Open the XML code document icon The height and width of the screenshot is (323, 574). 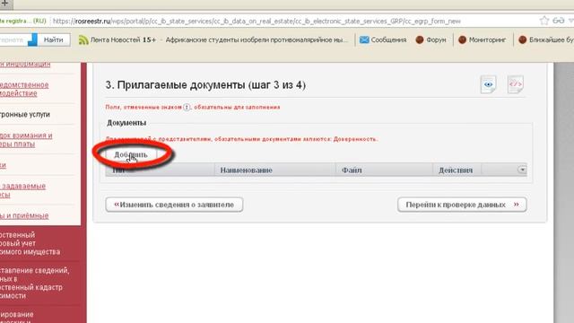(516, 84)
